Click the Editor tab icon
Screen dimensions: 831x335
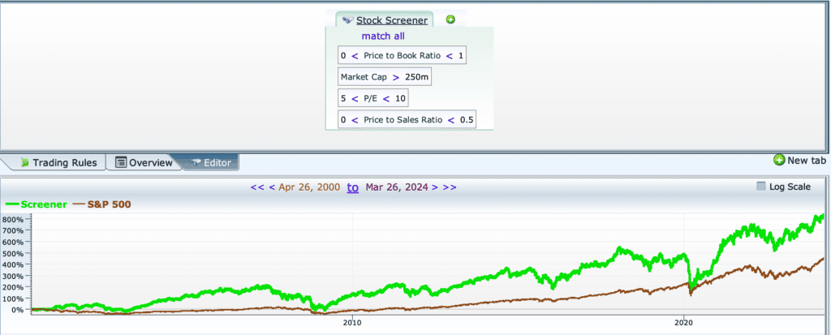click(x=195, y=163)
